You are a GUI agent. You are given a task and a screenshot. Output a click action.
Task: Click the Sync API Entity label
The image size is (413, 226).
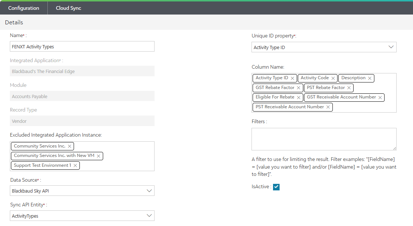pos(28,205)
